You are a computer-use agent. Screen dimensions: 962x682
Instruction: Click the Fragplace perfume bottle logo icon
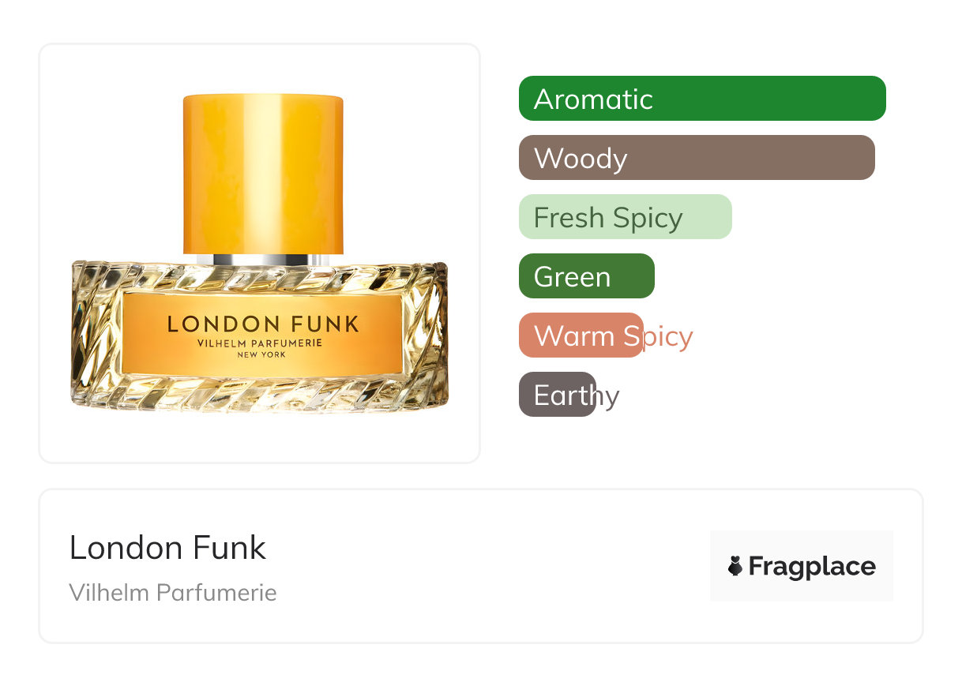735,566
